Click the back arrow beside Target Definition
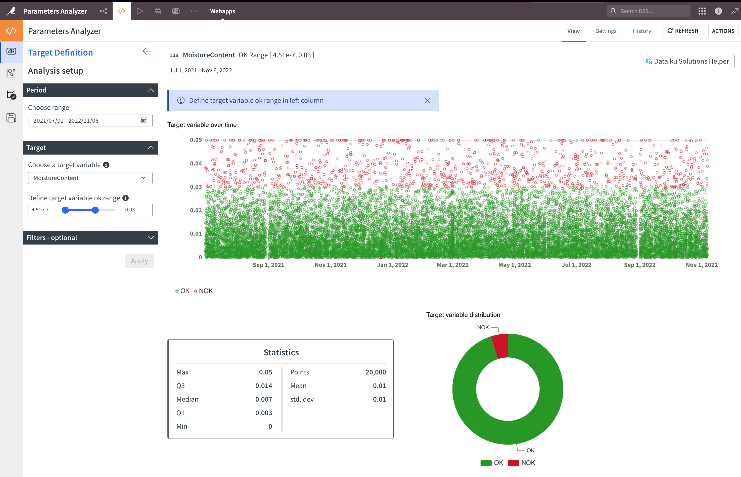 pos(146,52)
